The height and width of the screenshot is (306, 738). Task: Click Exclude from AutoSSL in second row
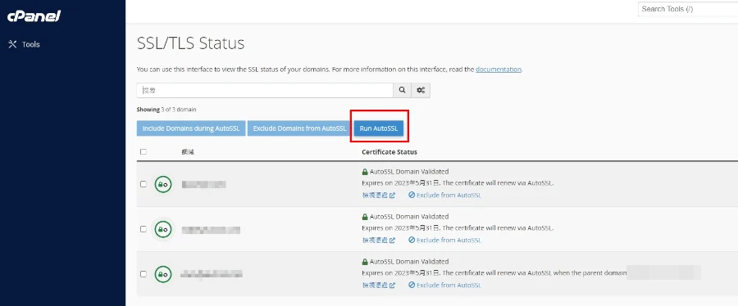[x=444, y=241]
